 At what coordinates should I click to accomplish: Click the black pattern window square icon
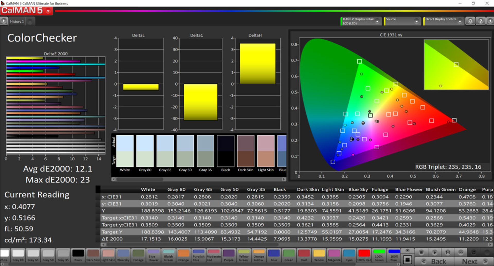tap(407, 260)
